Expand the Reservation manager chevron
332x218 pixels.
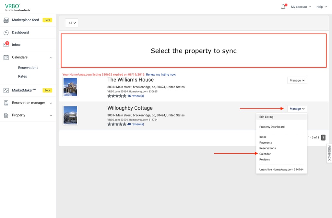point(51,103)
